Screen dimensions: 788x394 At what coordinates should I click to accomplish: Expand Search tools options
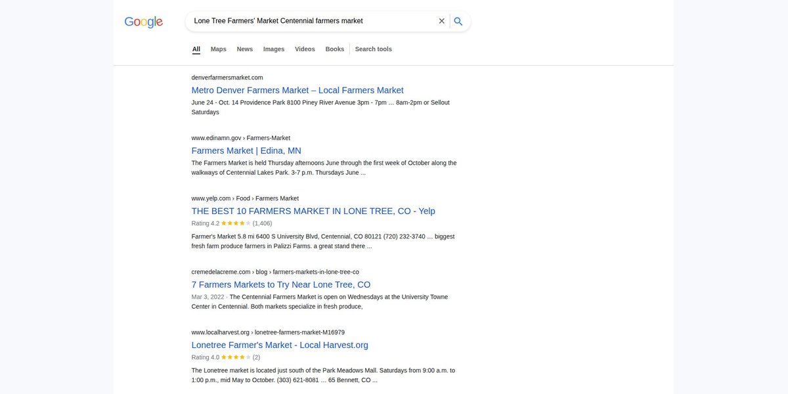pyautogui.click(x=374, y=49)
